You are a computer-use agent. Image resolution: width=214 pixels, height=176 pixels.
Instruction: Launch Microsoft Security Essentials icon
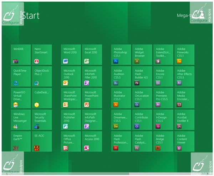coord(37,127)
